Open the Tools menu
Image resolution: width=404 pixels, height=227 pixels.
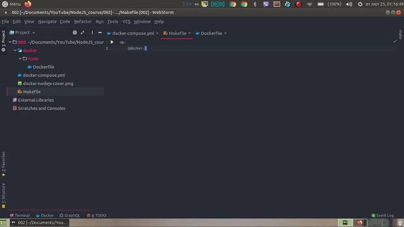(112, 21)
